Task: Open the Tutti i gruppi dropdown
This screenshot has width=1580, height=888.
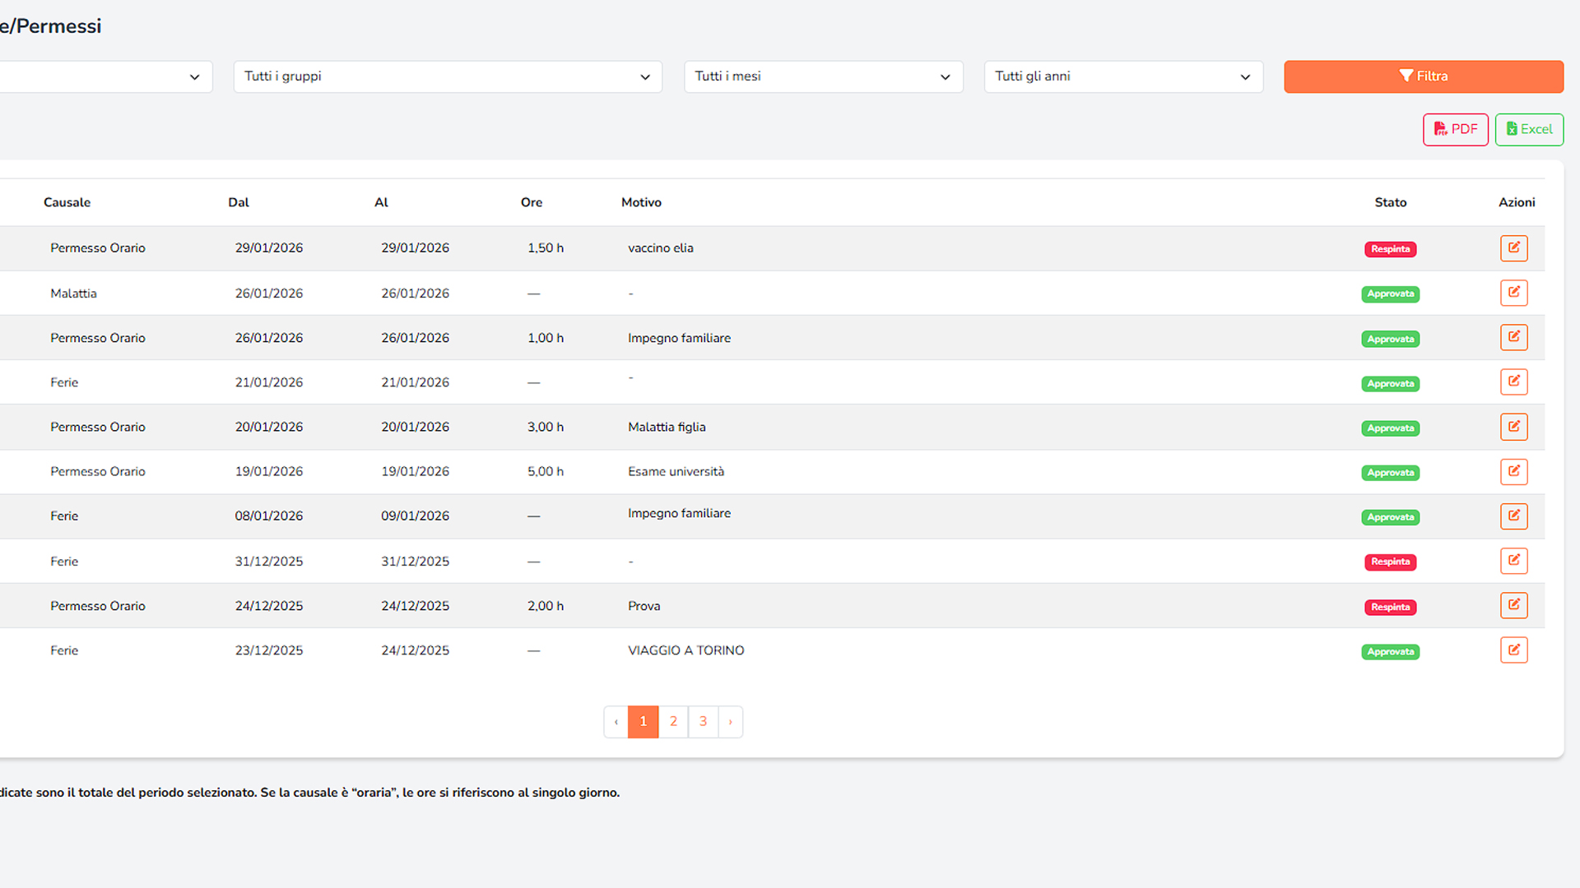Action: coord(447,76)
